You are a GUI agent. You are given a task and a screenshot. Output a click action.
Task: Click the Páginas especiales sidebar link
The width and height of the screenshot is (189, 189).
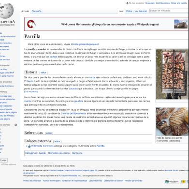pos(6,106)
